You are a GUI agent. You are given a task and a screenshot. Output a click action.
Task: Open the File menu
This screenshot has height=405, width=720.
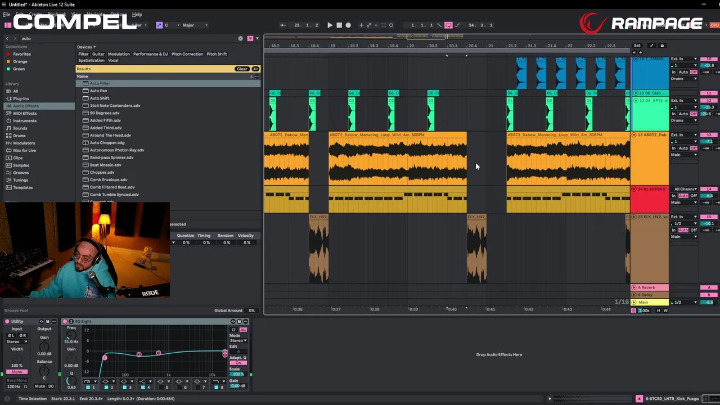(7, 15)
